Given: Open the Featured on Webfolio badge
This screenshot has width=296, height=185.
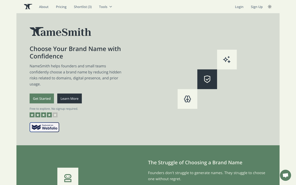Looking at the screenshot, I should (44, 127).
